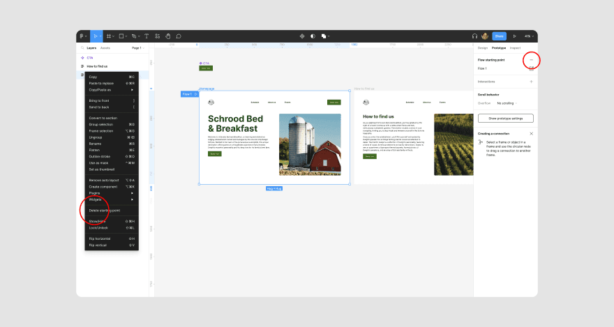
Task: Remove flow starting point with minus icon
Action: [532, 60]
